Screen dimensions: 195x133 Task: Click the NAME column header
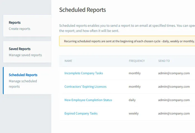tap(68, 61)
